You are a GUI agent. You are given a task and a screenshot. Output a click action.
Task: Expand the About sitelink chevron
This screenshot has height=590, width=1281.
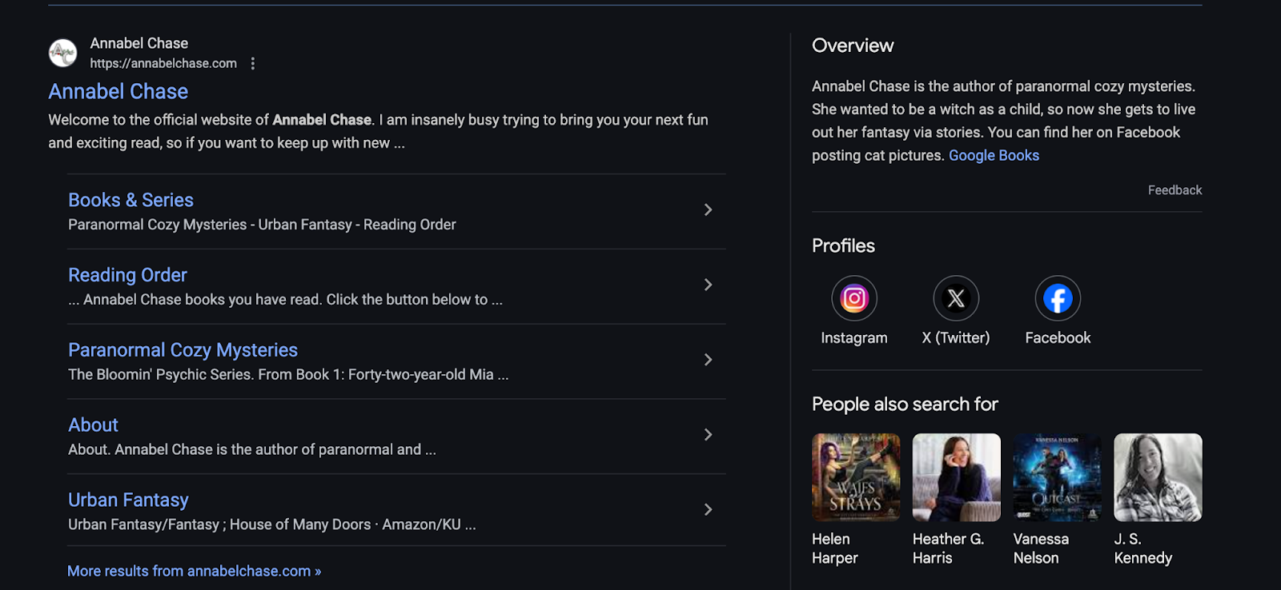708,435
